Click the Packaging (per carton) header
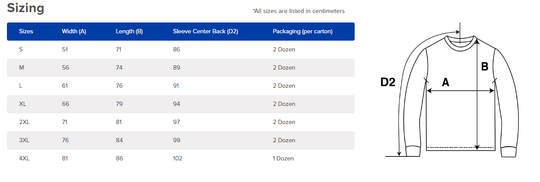Image resolution: width=540 pixels, height=182 pixels. (303, 32)
